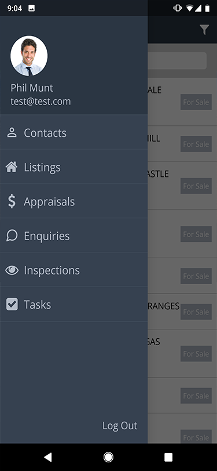Open the Tasks menu label
The height and width of the screenshot is (471, 217).
pyautogui.click(x=38, y=305)
